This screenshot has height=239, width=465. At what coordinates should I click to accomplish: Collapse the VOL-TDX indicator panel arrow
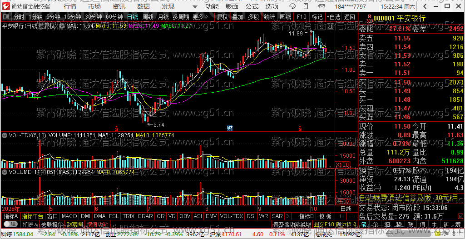[x=5, y=135]
